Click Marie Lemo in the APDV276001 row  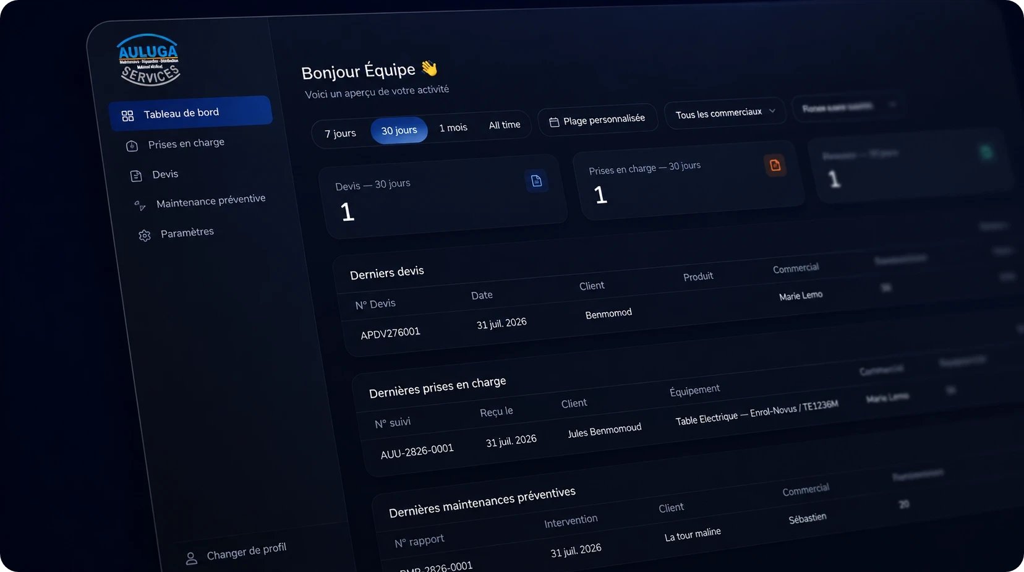tap(801, 296)
